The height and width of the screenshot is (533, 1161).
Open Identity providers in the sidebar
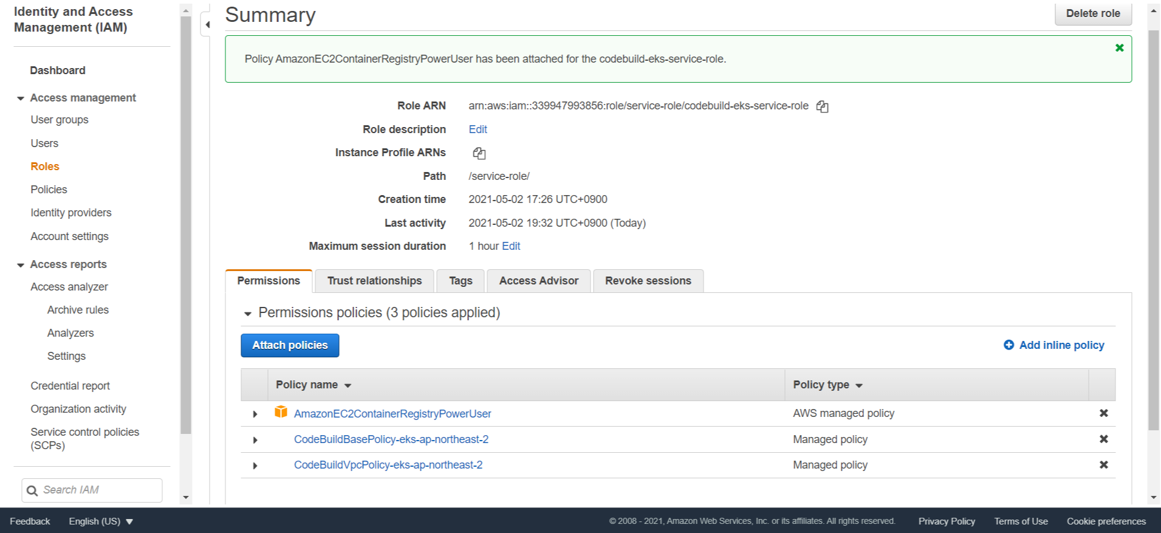click(x=71, y=213)
